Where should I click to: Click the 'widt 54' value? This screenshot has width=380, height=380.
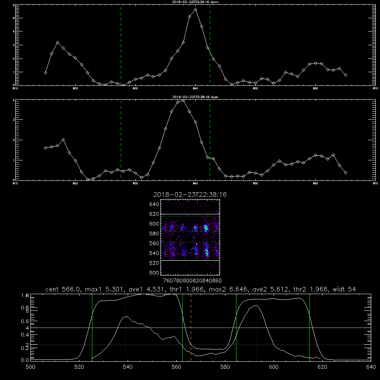344,289
